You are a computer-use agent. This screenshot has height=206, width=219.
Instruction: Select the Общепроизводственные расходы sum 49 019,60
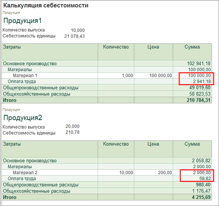point(200,87)
